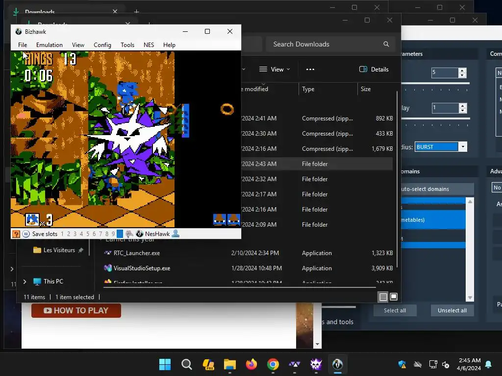Click Select all in RTC domains panel
Screen dimensions: 502x376
click(395, 310)
